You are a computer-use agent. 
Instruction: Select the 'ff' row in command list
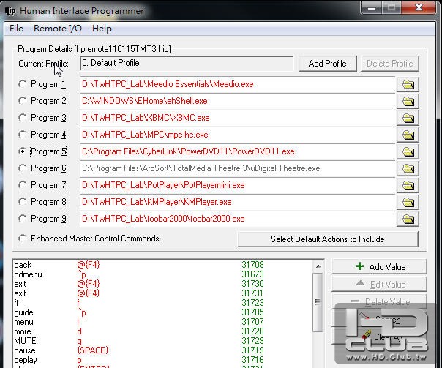pyautogui.click(x=162, y=303)
